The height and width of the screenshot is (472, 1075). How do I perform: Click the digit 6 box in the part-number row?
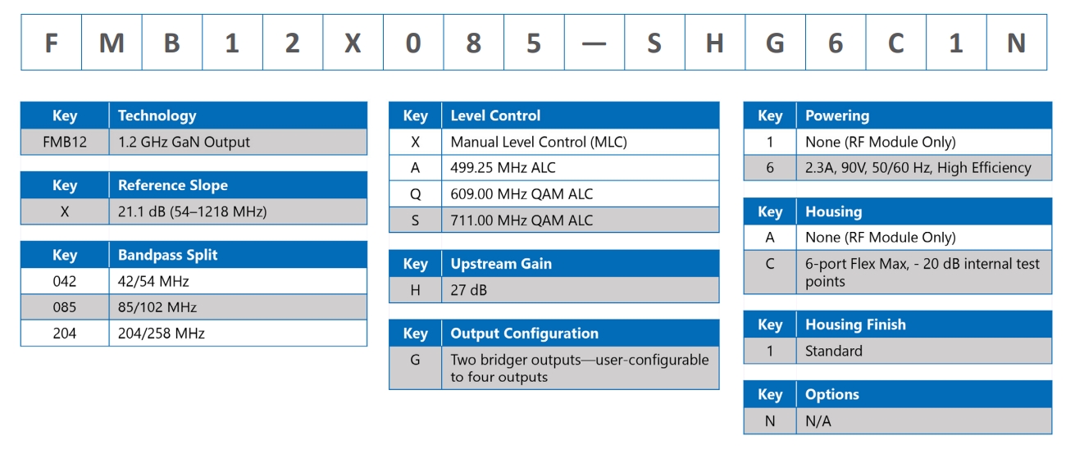pyautogui.click(x=836, y=42)
